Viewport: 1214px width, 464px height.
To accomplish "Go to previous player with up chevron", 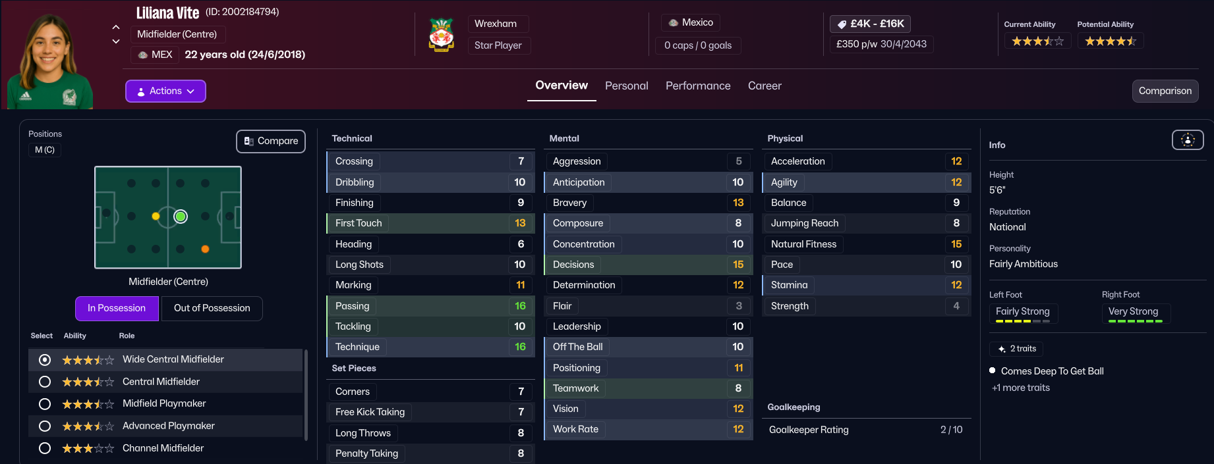I will pyautogui.click(x=116, y=27).
